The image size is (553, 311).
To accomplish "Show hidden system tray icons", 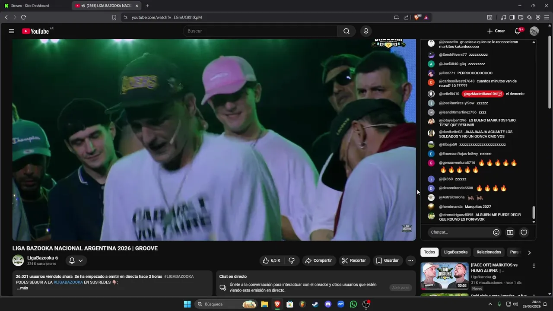I will [490, 304].
